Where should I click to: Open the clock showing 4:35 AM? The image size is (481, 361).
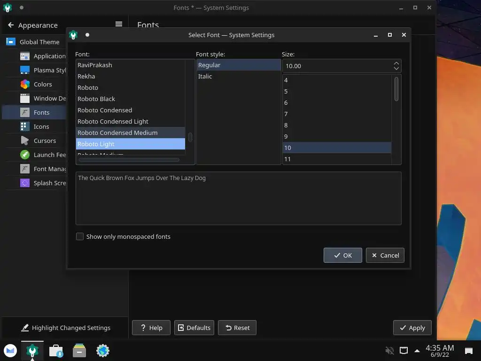[440, 351]
